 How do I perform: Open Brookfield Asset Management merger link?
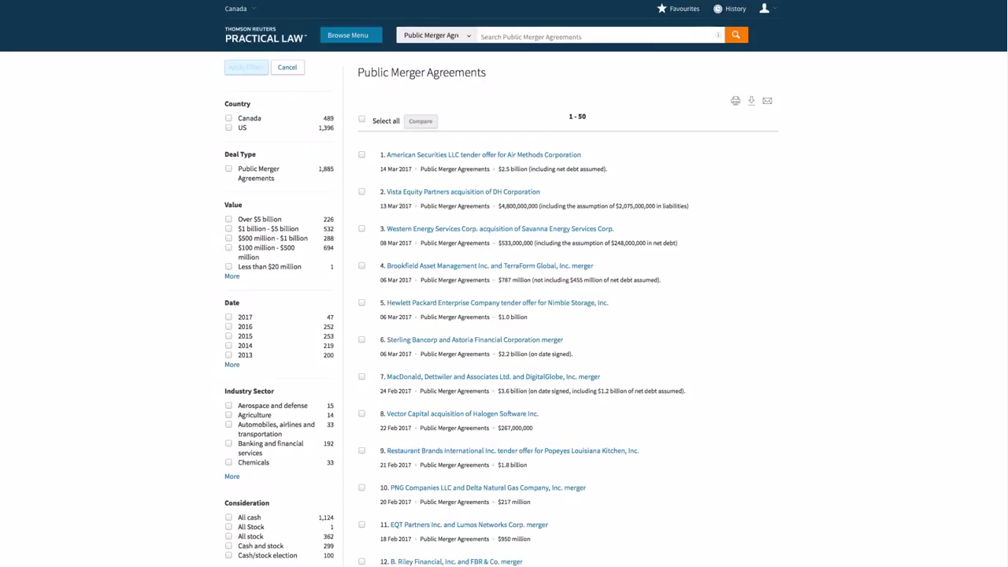coord(490,266)
